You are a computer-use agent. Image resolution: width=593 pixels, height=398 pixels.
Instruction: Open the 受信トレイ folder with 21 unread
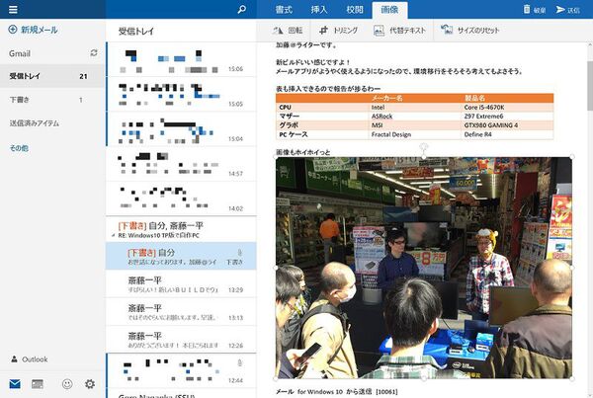pos(52,76)
